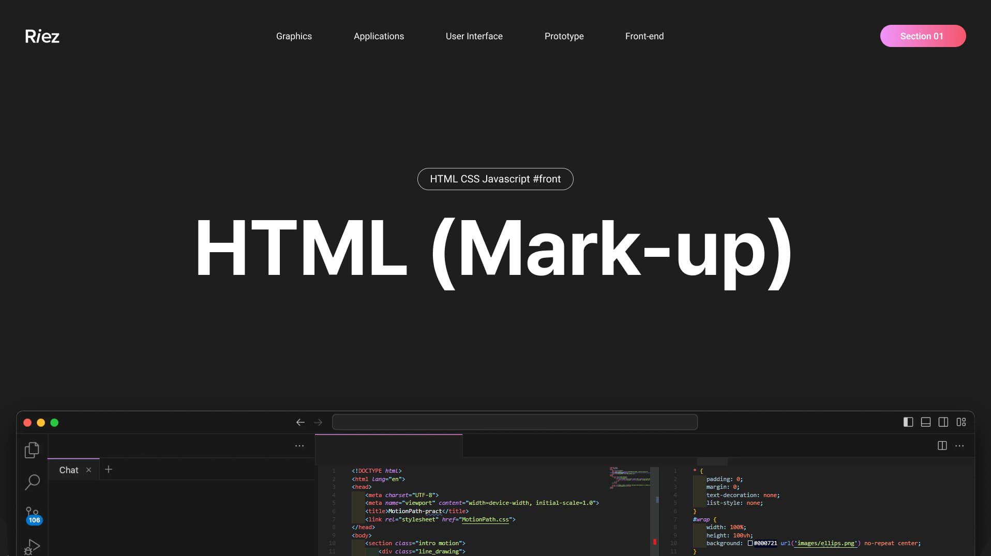The height and width of the screenshot is (556, 991).
Task: Go to the User Interface section
Action: 474,36
